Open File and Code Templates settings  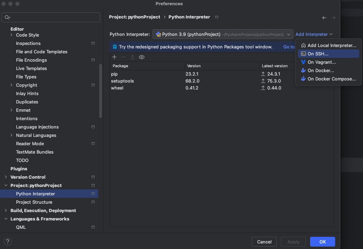click(x=42, y=52)
